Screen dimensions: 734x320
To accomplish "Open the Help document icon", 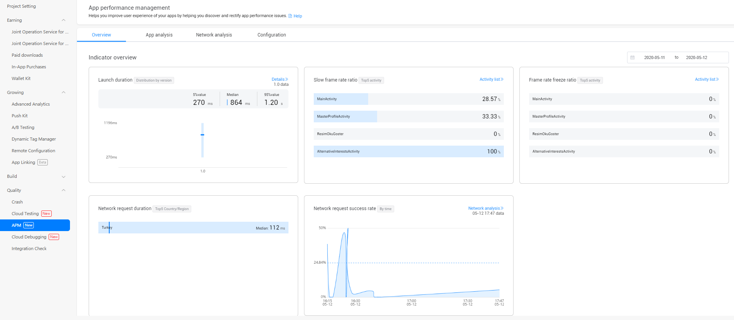I will 290,16.
